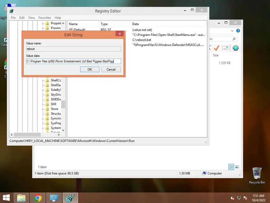Expand the SideByS tree node
This screenshot has height=203, width=270.
click(43, 90)
